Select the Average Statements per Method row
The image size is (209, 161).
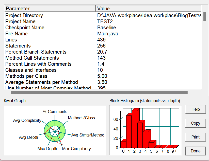point(103,82)
